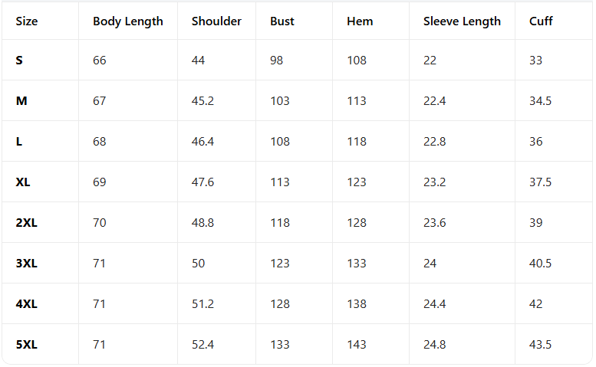Image resolution: width=596 pixels, height=367 pixels.
Task: Click shoulder value 50 for size 3XL
Action: (199, 264)
